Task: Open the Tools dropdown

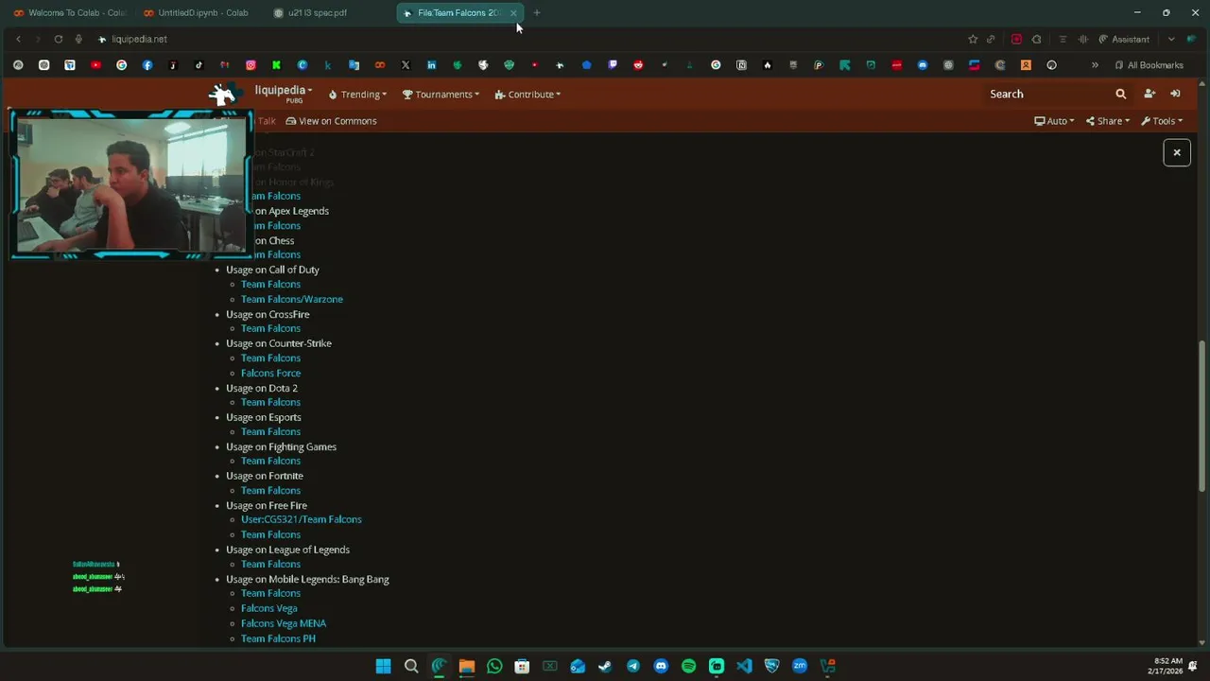Action: tap(1162, 121)
